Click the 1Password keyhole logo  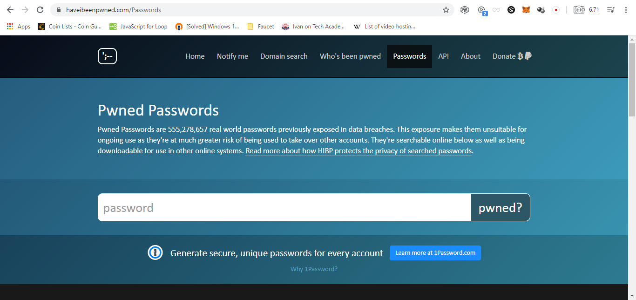[x=155, y=252]
